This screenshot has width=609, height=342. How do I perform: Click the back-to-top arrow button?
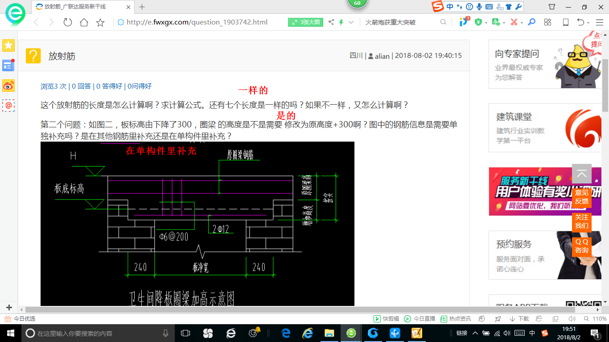582,174
